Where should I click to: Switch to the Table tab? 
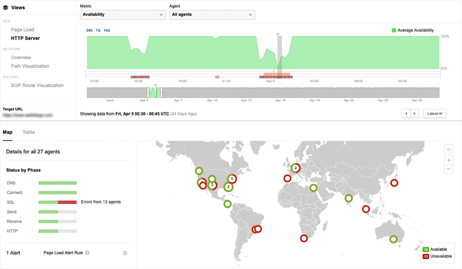tap(29, 132)
